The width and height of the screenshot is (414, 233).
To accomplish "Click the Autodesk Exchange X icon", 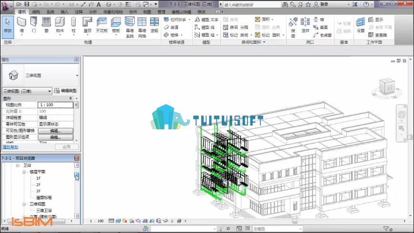I will click(x=355, y=4).
